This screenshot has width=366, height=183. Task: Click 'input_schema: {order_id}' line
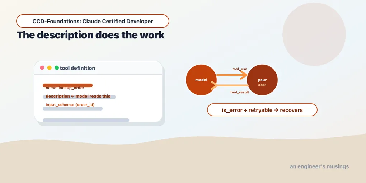click(70, 105)
